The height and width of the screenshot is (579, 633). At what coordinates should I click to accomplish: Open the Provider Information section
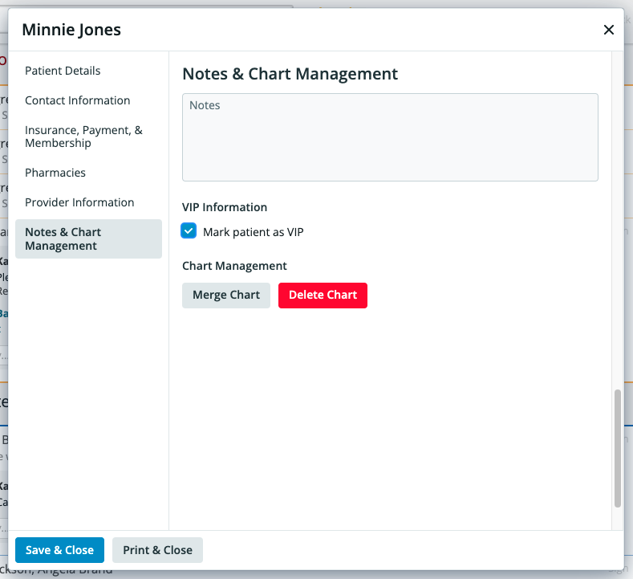pos(79,202)
